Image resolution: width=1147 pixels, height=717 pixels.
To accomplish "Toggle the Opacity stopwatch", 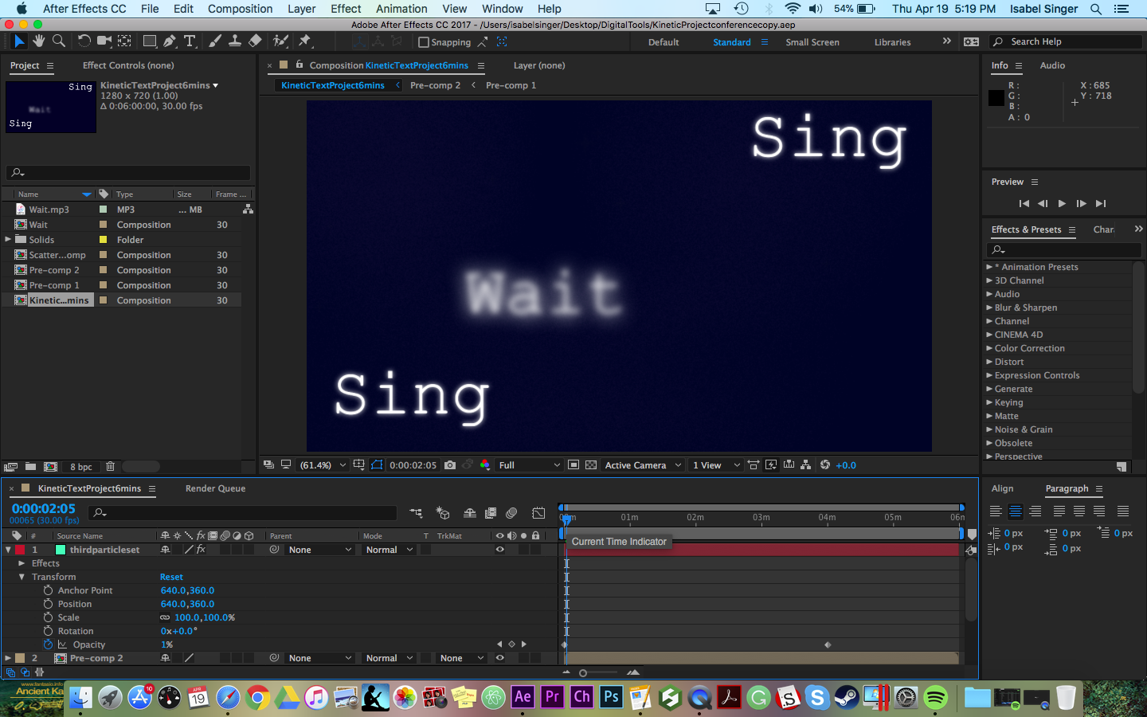I will (48, 645).
